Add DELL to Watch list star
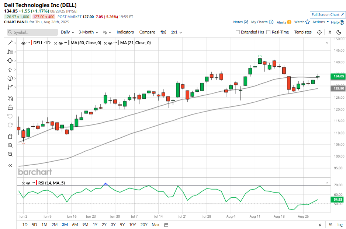This screenshot has width=346, height=229. tap(308, 22)
